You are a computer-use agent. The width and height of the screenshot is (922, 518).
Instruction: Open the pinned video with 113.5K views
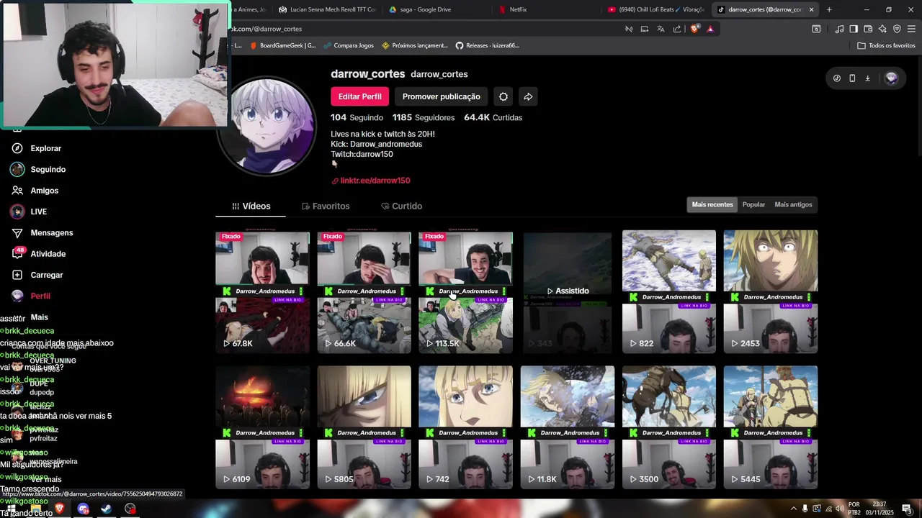[x=465, y=291]
